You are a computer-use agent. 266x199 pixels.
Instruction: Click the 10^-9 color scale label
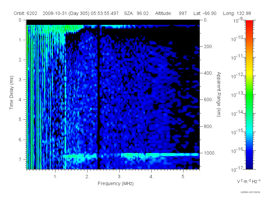(x=238, y=20)
